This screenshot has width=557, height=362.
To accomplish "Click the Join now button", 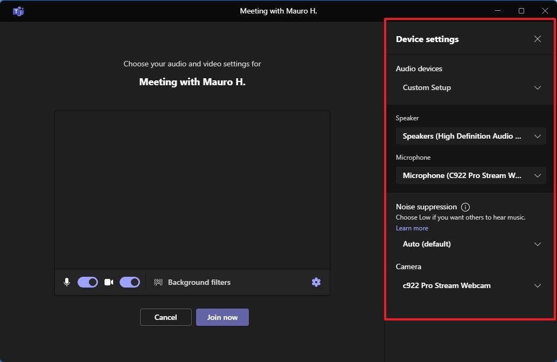I will tap(222, 317).
